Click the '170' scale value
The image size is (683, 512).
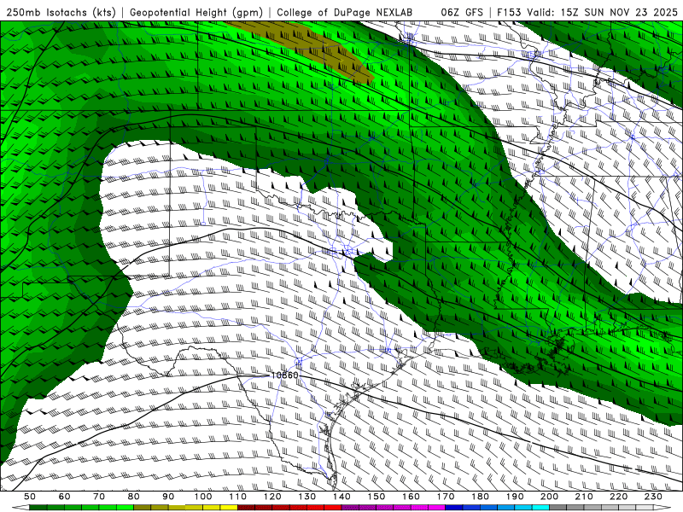[x=446, y=497]
